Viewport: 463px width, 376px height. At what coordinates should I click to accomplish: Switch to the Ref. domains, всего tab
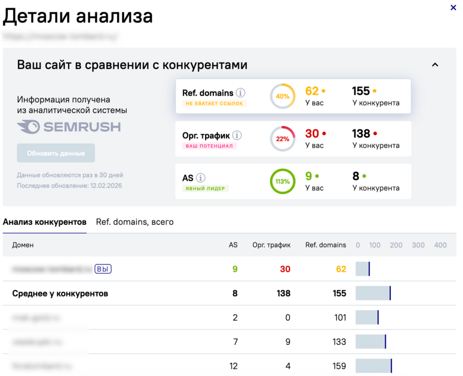point(135,222)
